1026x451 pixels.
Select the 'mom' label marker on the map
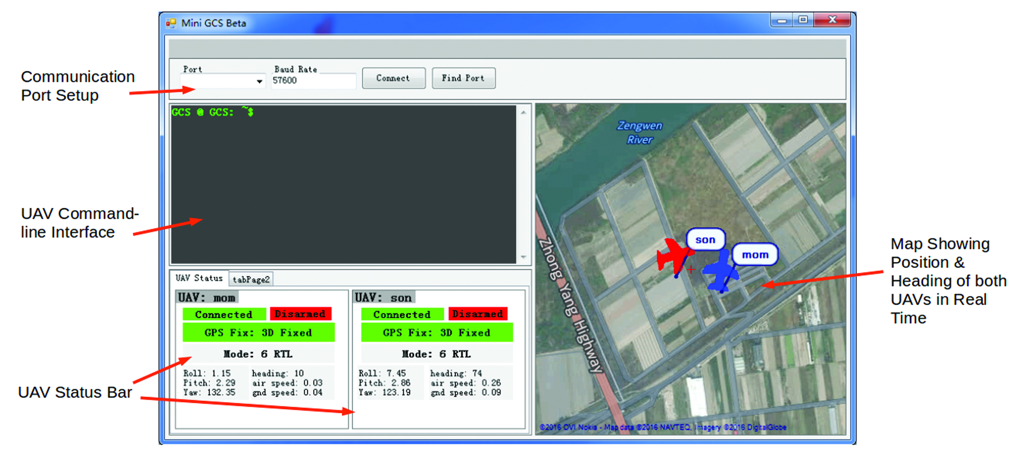click(x=756, y=254)
